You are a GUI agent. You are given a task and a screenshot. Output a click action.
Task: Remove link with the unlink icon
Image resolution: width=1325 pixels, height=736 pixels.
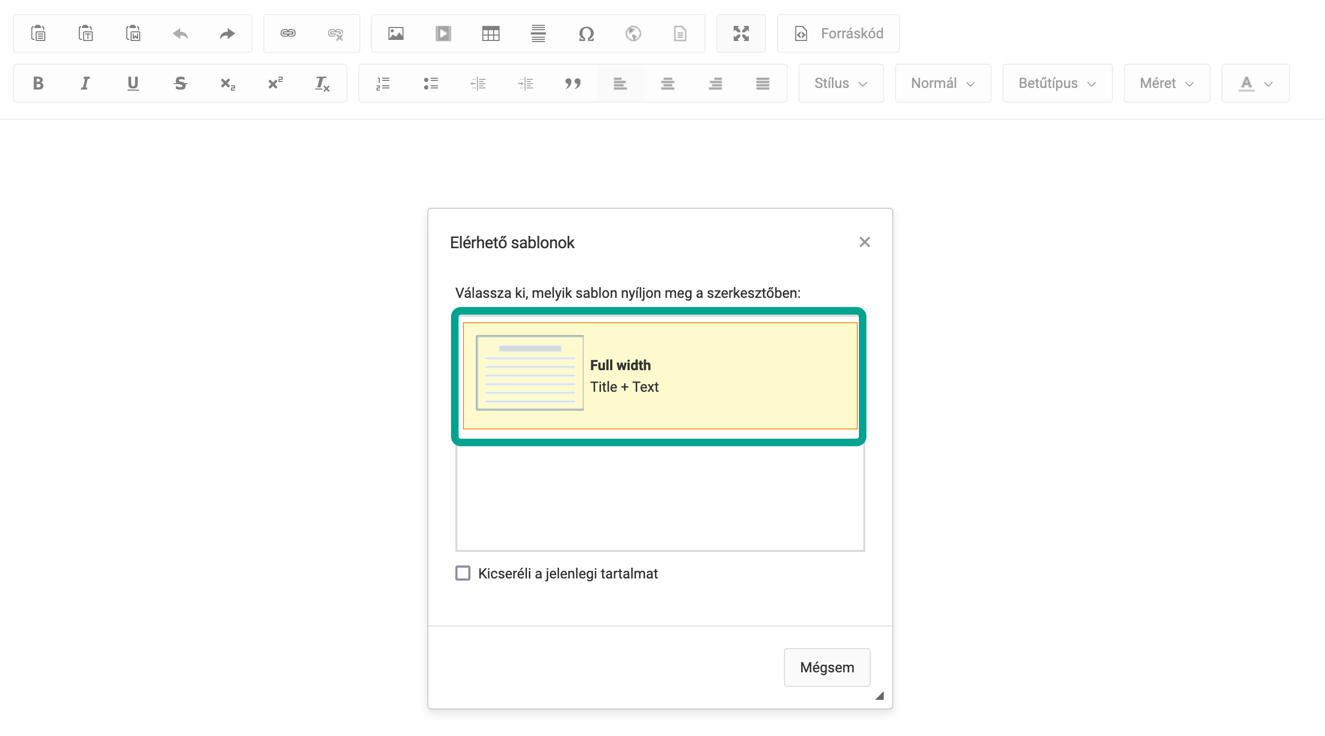point(336,33)
